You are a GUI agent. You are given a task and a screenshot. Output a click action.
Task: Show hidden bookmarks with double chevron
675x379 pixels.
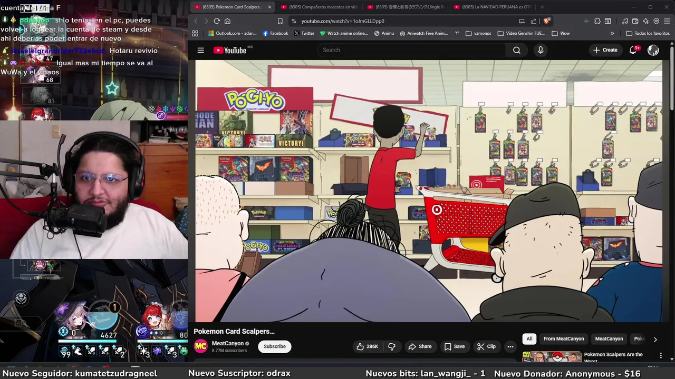[612, 33]
